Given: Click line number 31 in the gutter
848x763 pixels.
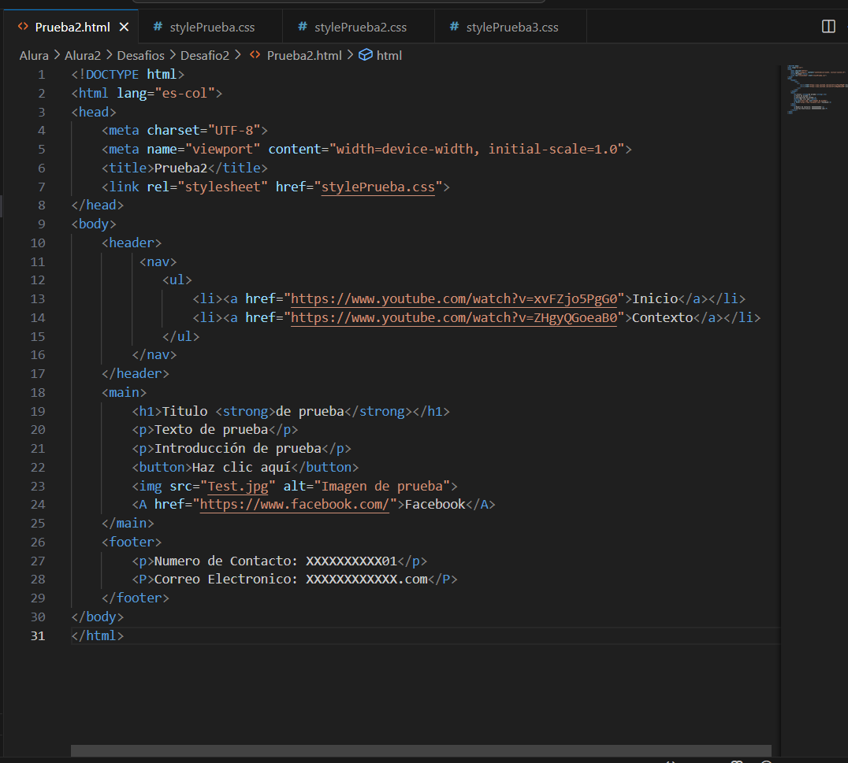Looking at the screenshot, I should tap(37, 636).
